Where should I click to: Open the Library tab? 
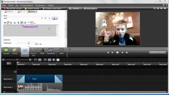pyautogui.click(x=15, y=51)
